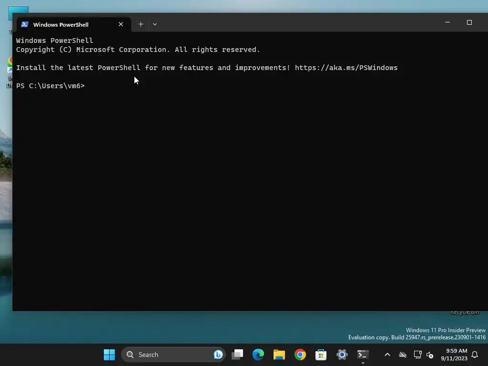This screenshot has height=366, width=488.
Task: Minimize the Terminal window
Action: pos(447,22)
